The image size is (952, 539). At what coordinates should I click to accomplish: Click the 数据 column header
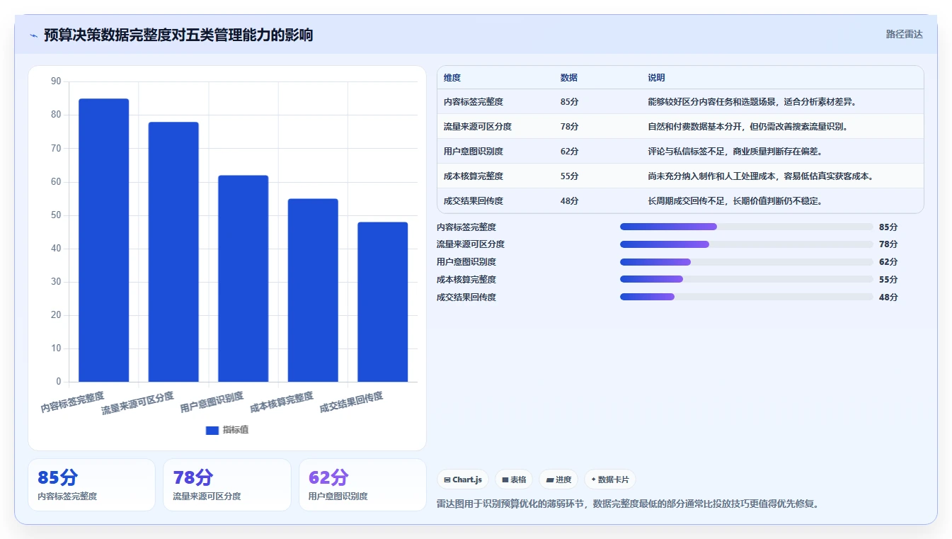569,78
